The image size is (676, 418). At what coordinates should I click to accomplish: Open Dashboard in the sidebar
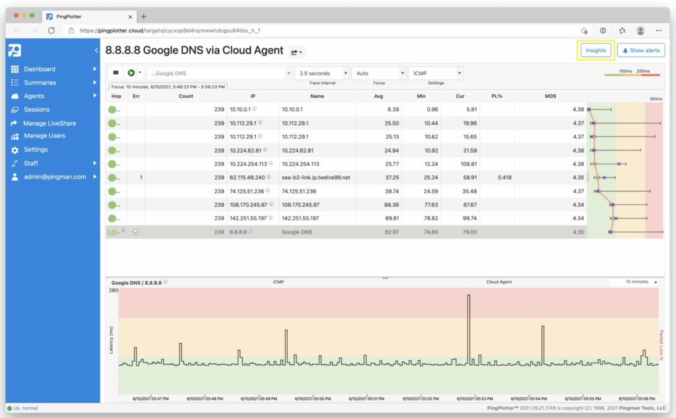coord(39,69)
